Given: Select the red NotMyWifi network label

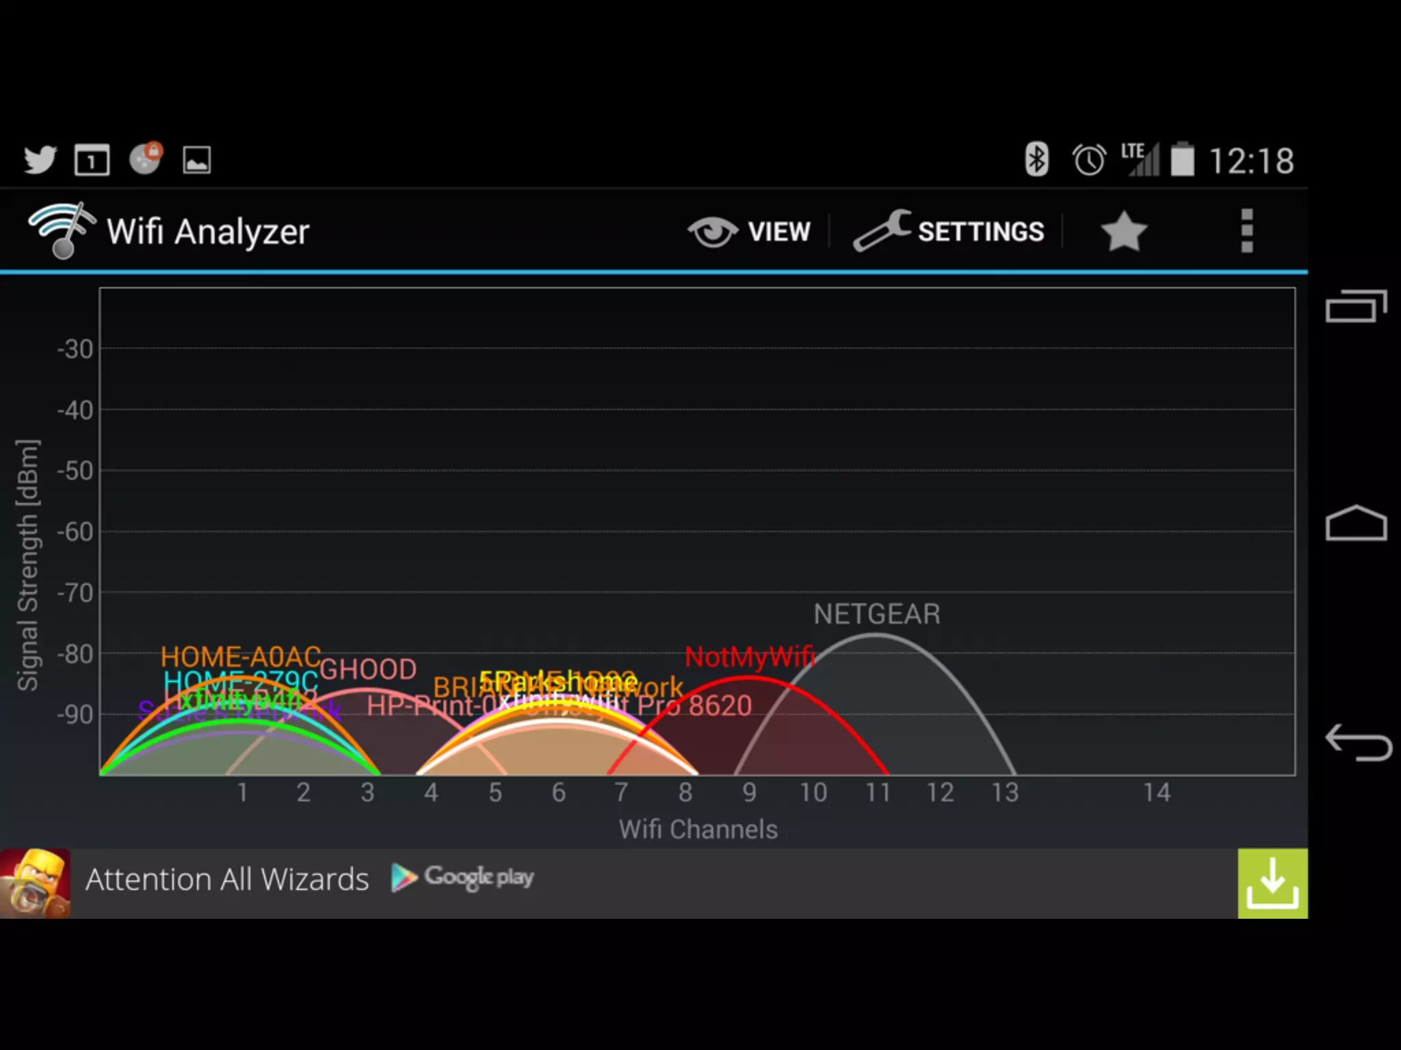Looking at the screenshot, I should coord(749,657).
